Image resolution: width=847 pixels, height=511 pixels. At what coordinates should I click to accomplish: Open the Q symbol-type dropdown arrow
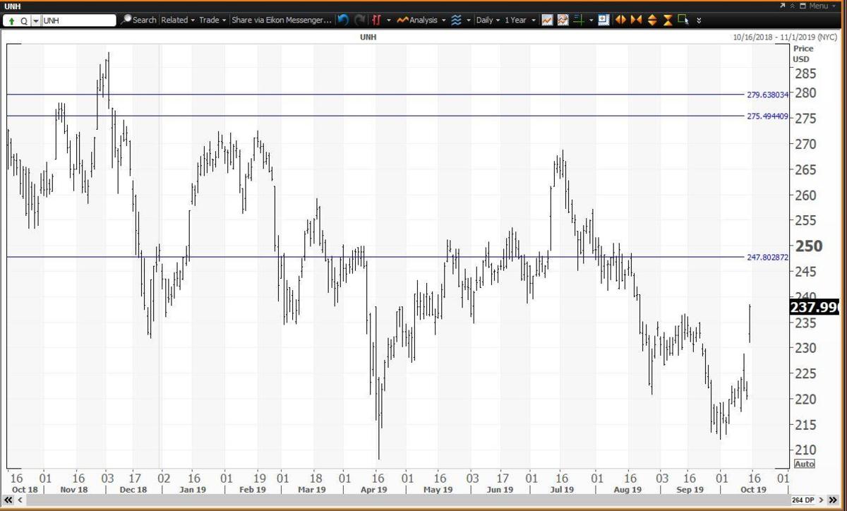(x=36, y=20)
